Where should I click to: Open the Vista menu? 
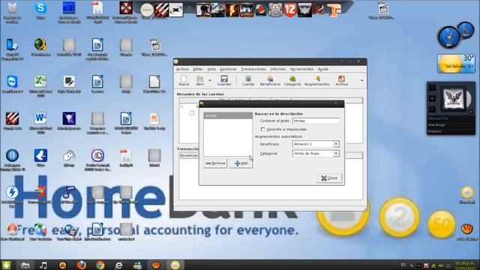[x=211, y=69]
